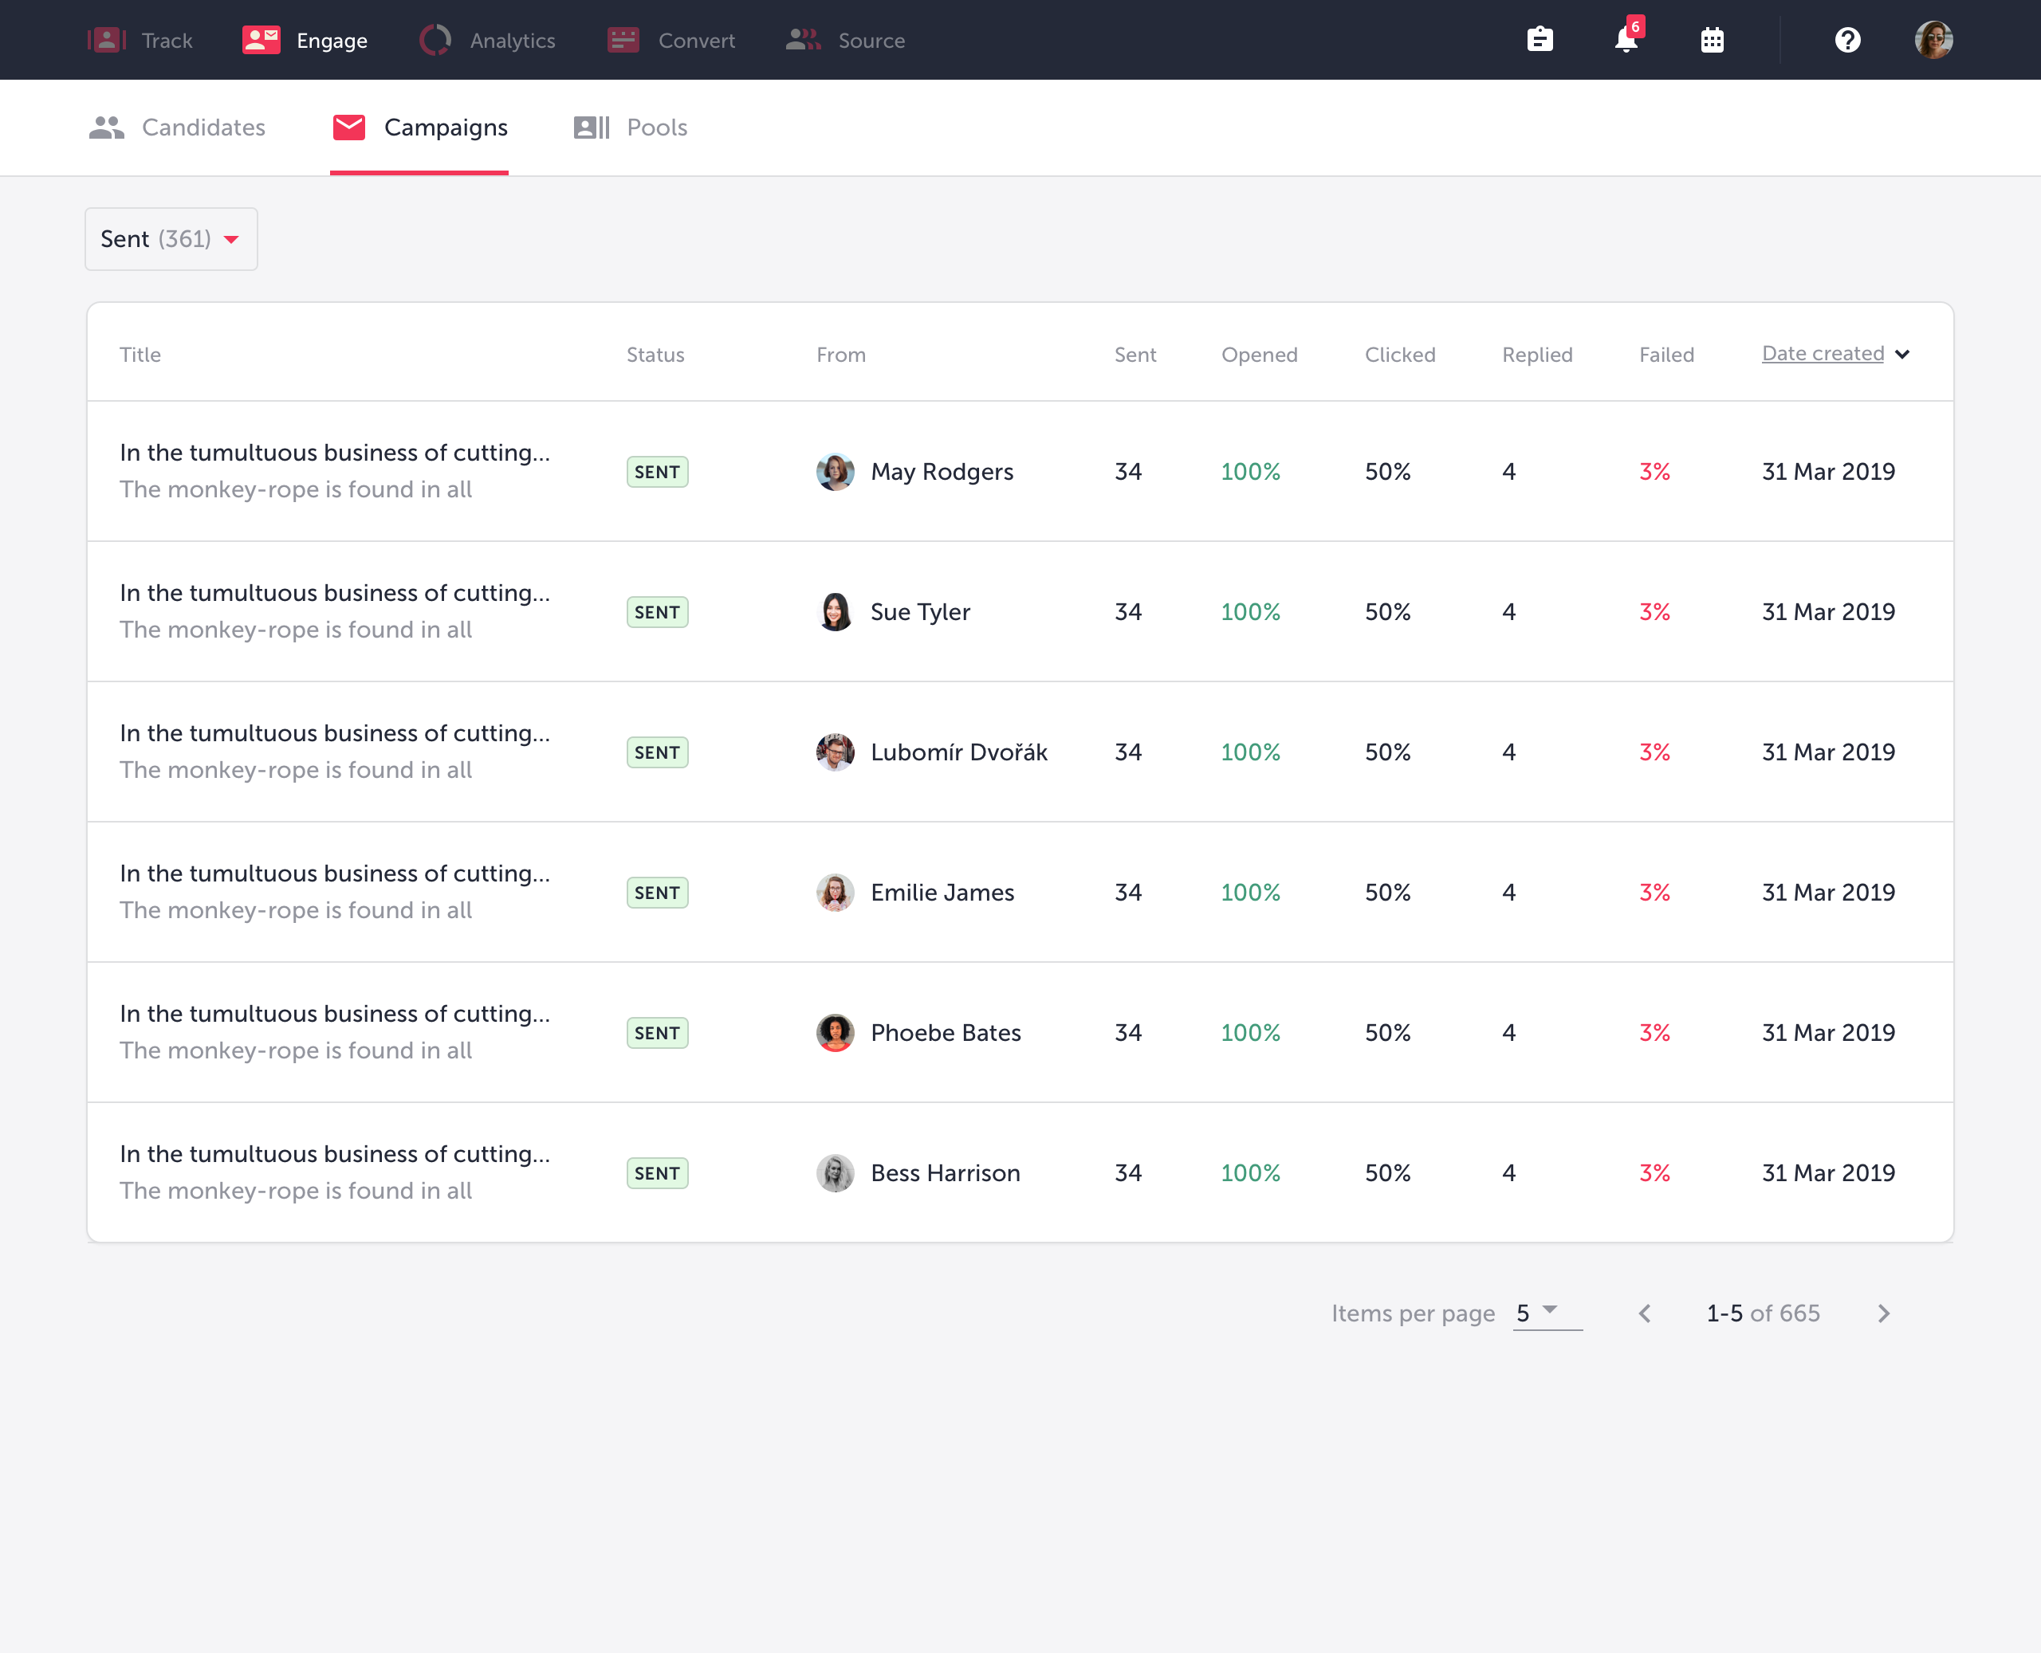Click SENT status badge for Phoebe Bates
The image size is (2041, 1653).
pyautogui.click(x=657, y=1033)
